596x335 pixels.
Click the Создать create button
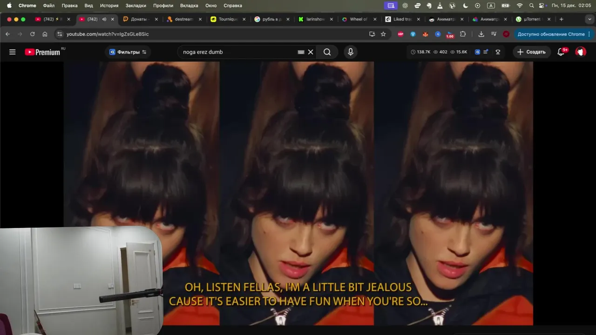click(x=531, y=52)
